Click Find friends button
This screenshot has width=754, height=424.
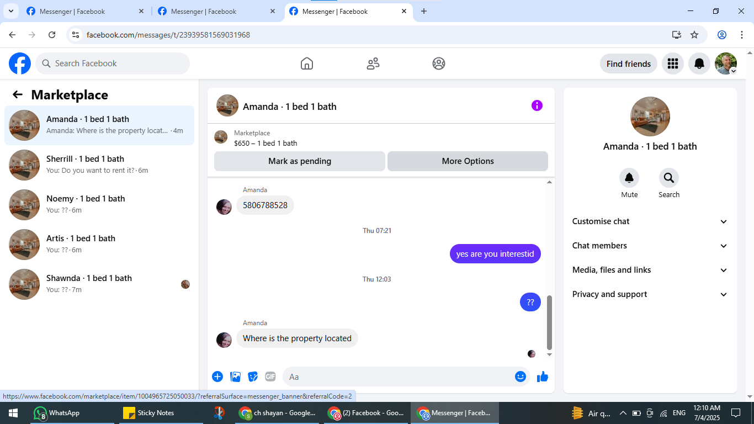pyautogui.click(x=629, y=63)
